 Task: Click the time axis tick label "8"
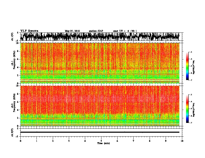click(150, 141)
